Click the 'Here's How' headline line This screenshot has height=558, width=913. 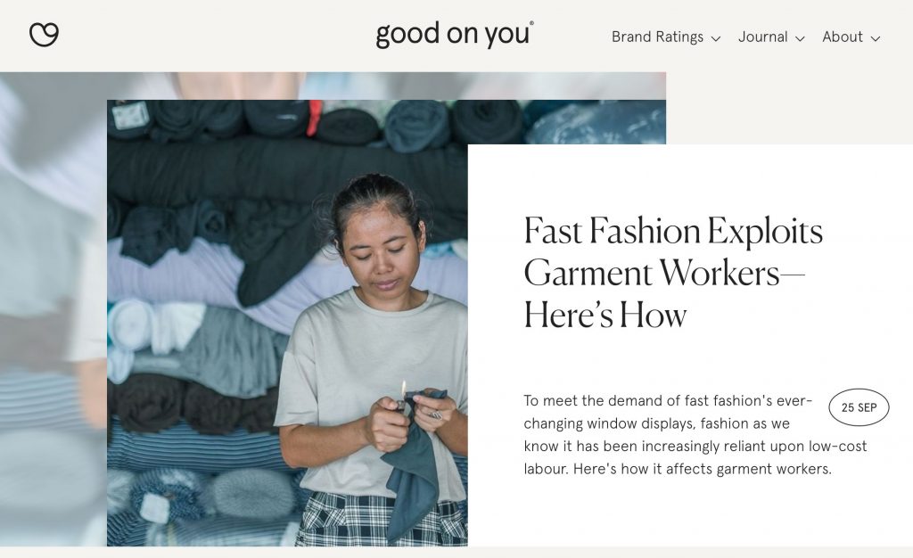pyautogui.click(x=605, y=316)
